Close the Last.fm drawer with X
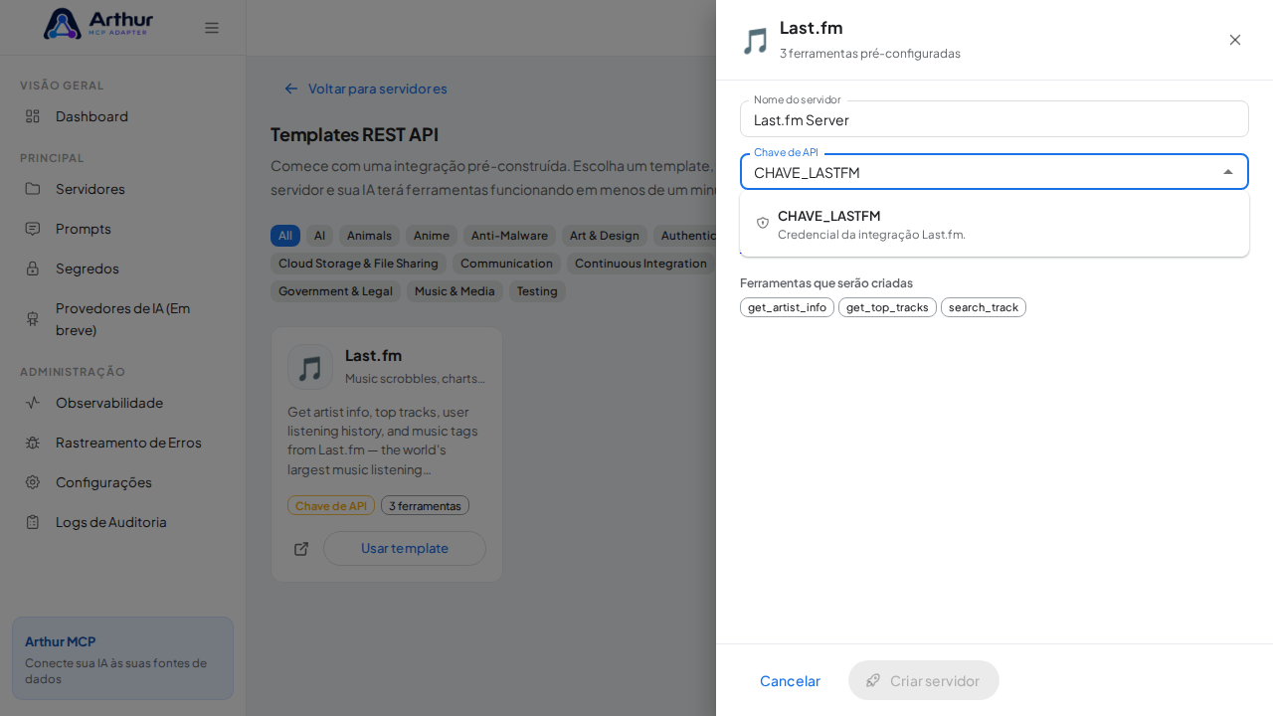1273x716 pixels. click(1235, 40)
